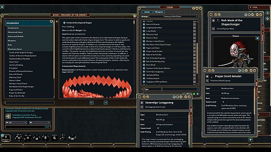
Task: Open Rods section in book index
Action: 10,45
